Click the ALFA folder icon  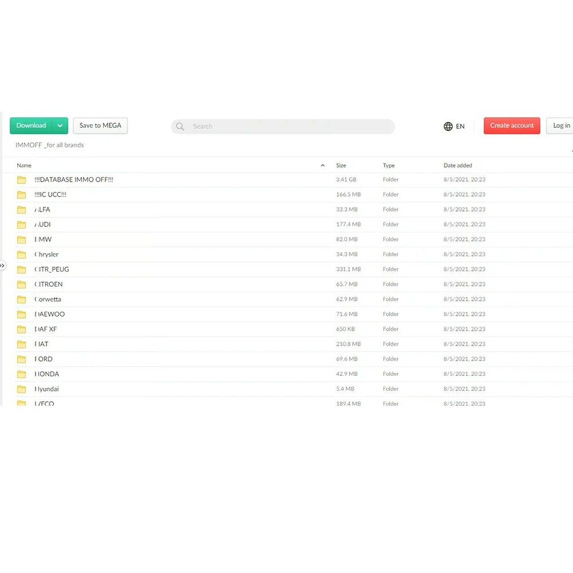[x=22, y=210]
